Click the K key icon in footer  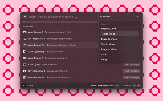tap(139, 85)
